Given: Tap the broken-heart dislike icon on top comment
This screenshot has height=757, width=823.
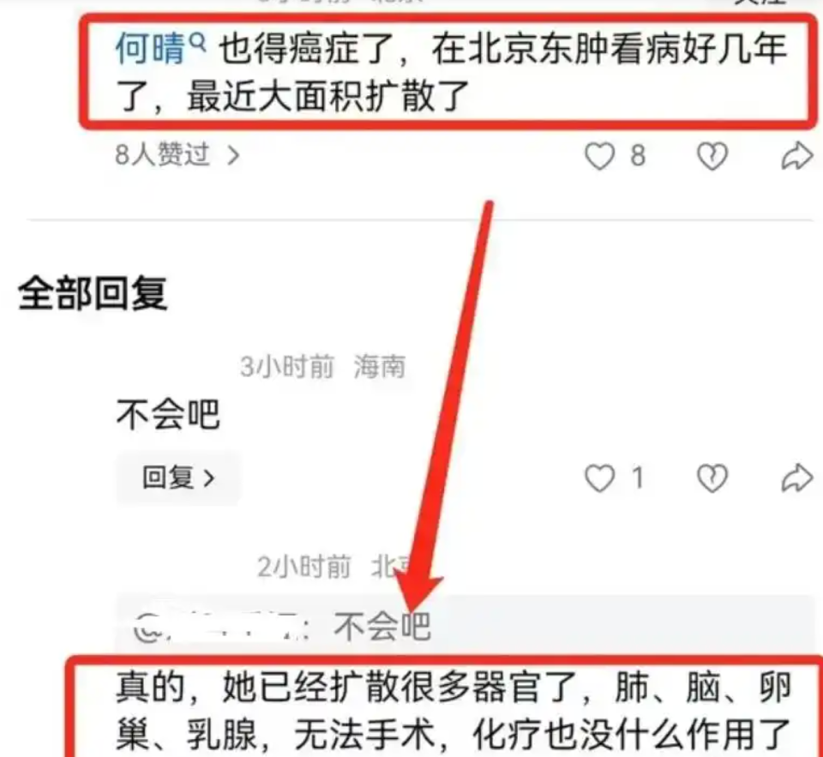Looking at the screenshot, I should click(x=712, y=156).
